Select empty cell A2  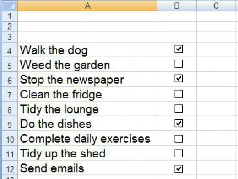pos(87,27)
